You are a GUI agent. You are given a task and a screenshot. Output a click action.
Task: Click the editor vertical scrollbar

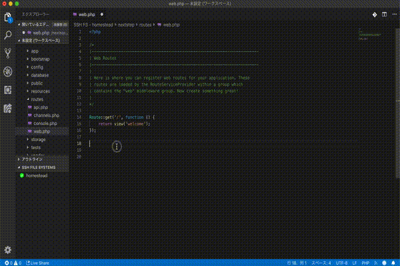pyautogui.click(x=398, y=102)
